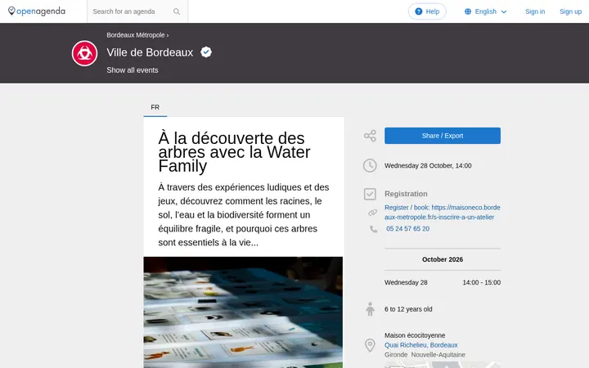This screenshot has height=368, width=589.
Task: Open the OpenAgenda home logo
Action: click(37, 11)
